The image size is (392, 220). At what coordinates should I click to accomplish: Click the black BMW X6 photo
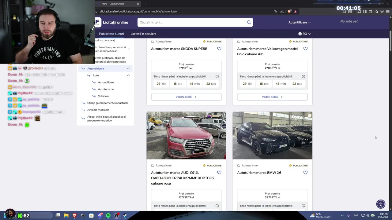point(272,135)
